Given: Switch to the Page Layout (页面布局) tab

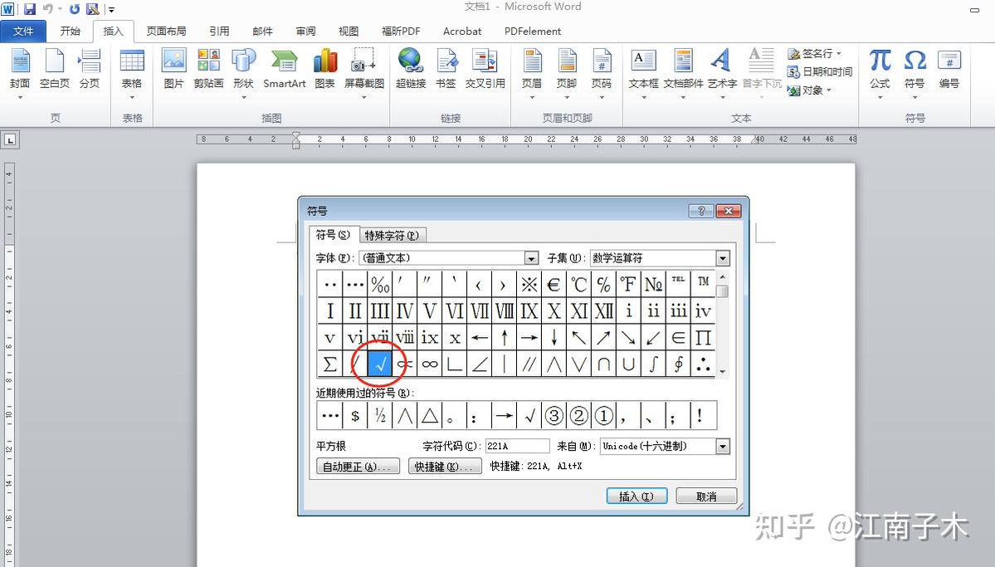Looking at the screenshot, I should point(166,31).
